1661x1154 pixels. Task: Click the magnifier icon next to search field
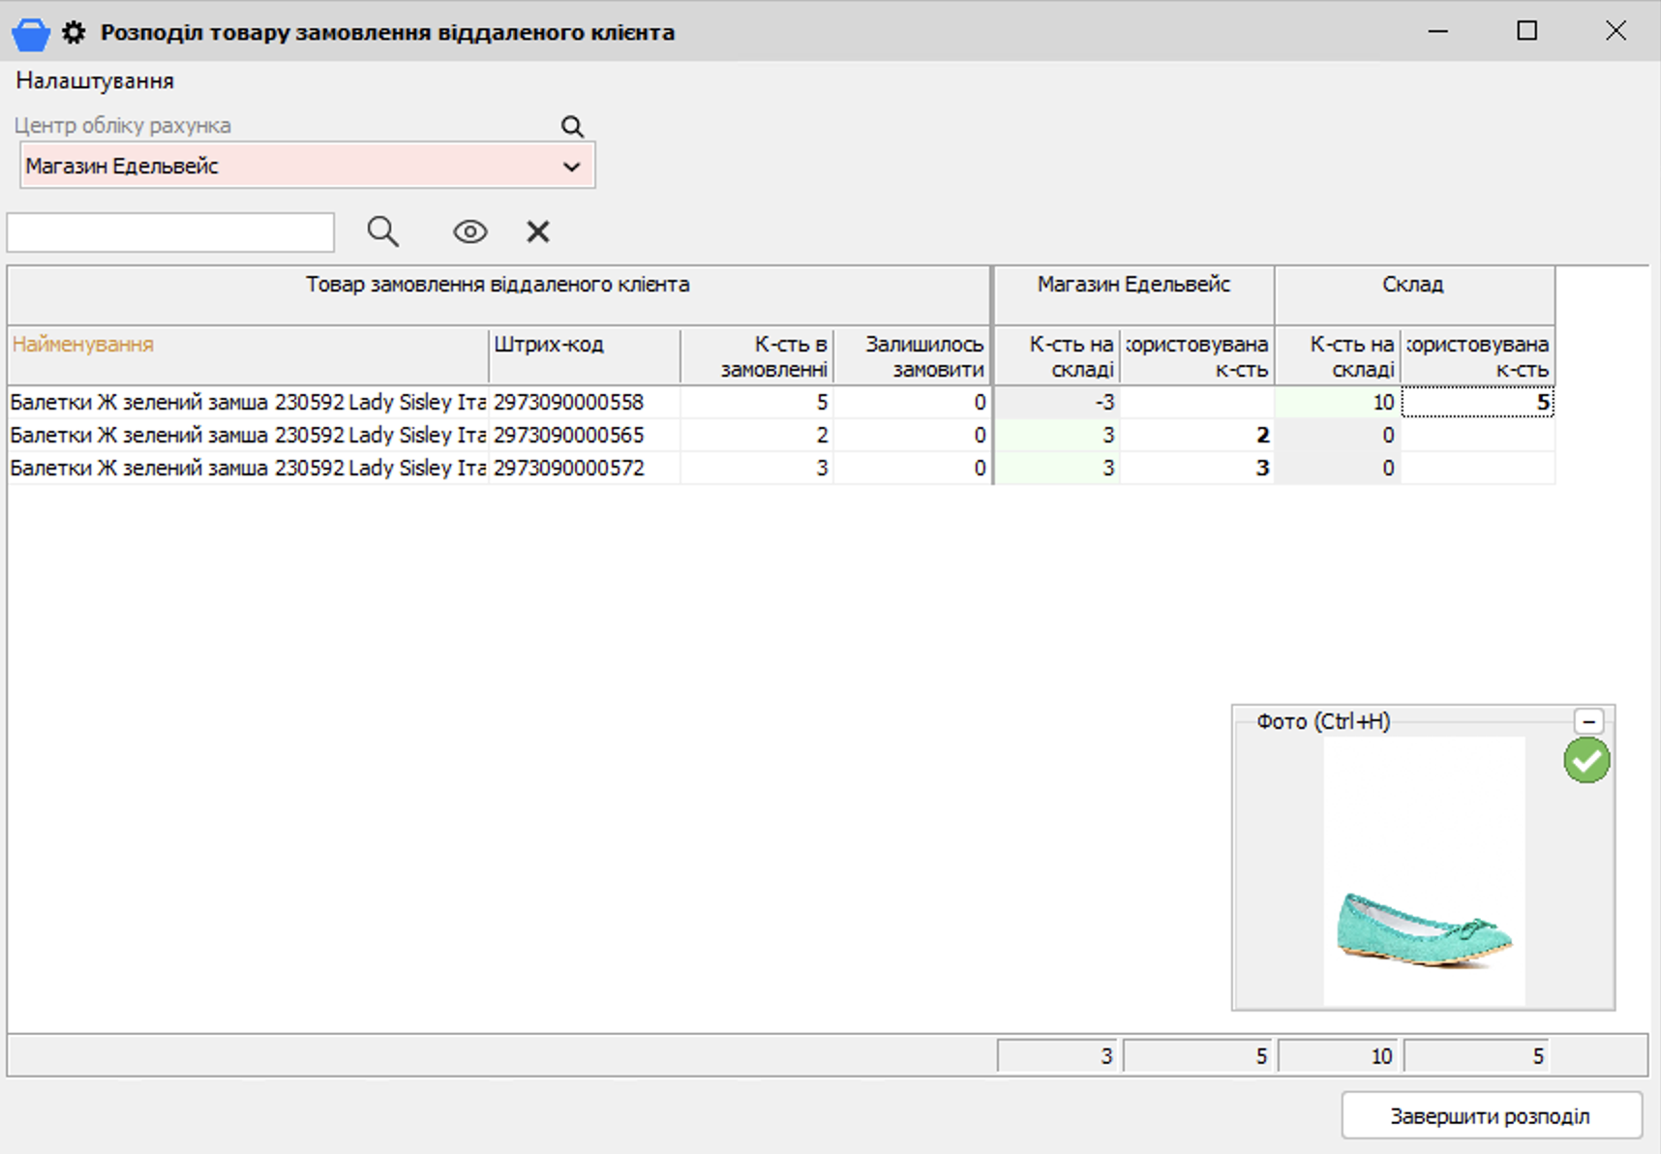[x=382, y=231]
